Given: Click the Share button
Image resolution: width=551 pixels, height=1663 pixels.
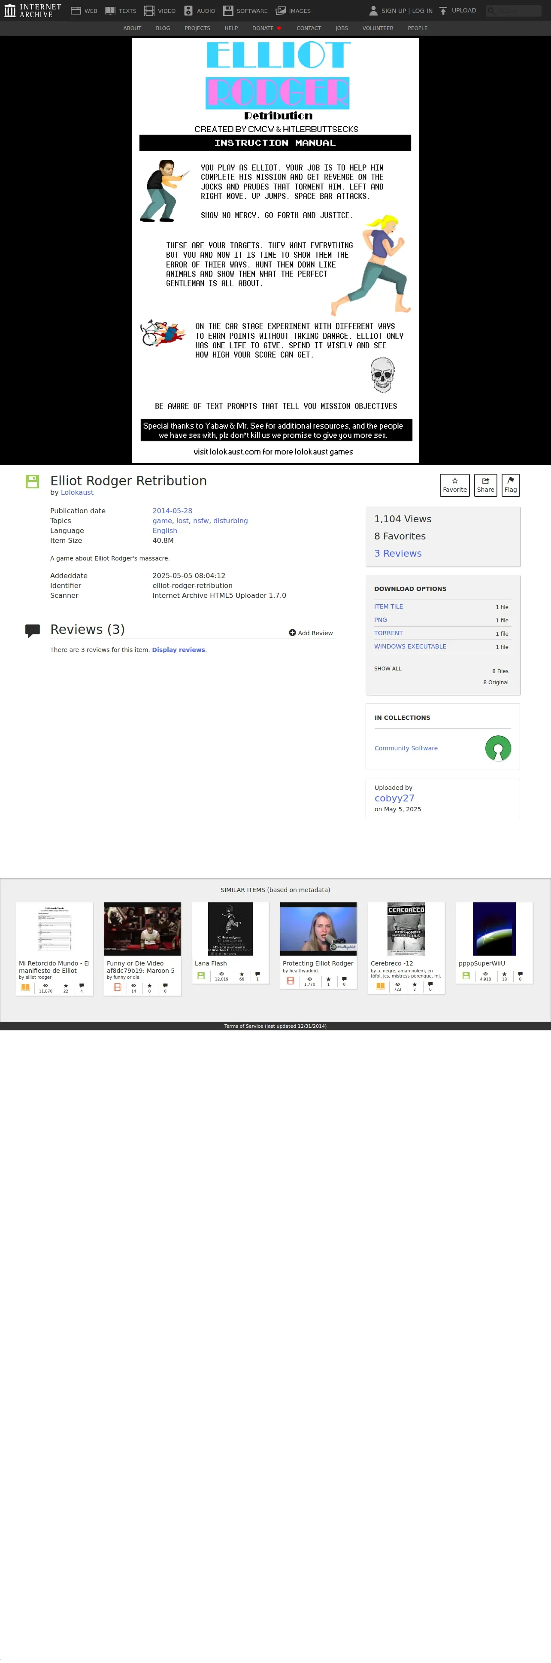Looking at the screenshot, I should click(485, 485).
